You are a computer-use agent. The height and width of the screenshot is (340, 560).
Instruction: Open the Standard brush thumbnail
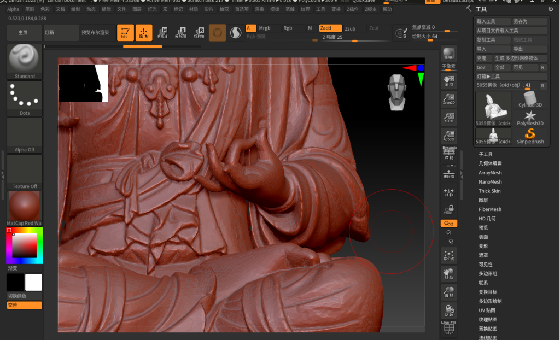[x=24, y=61]
